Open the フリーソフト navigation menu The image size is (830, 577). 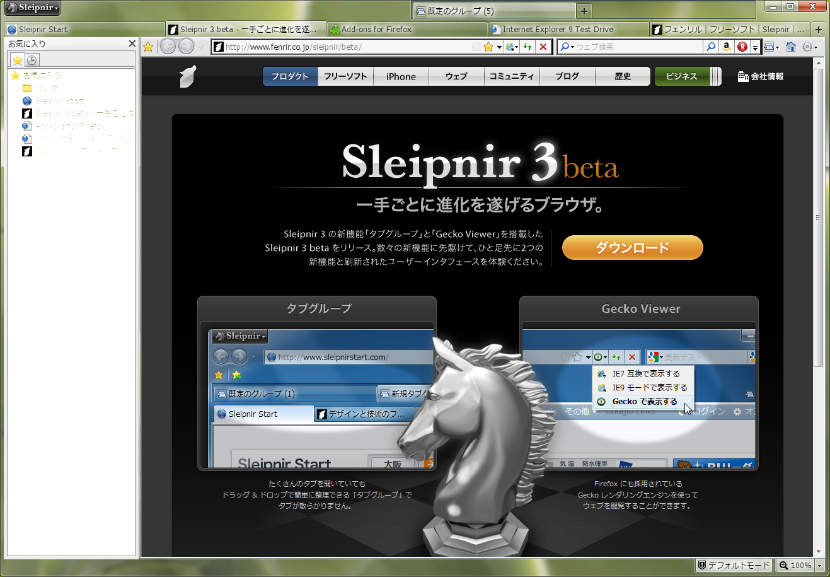pos(345,76)
